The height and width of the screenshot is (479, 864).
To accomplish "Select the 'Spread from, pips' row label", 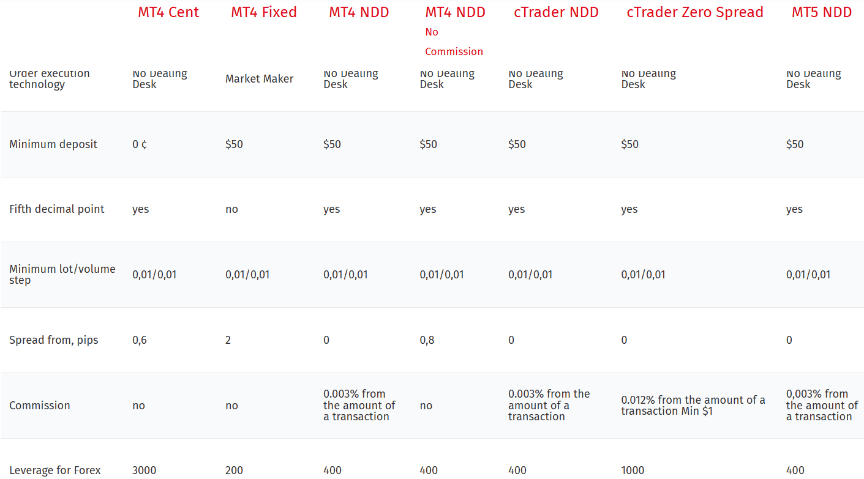I will point(54,340).
